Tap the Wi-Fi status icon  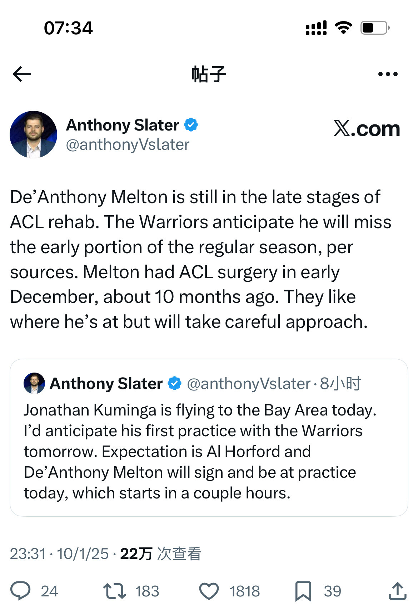[x=343, y=28]
